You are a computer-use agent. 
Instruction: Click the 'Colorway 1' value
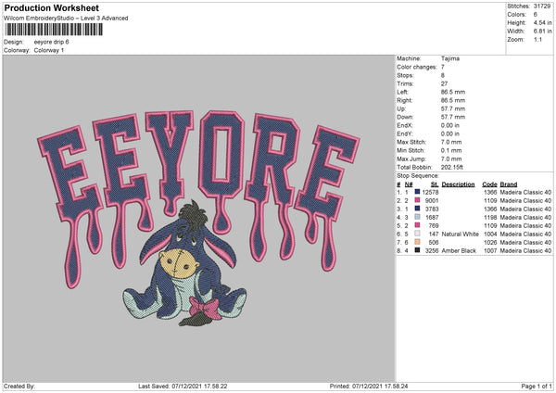point(49,50)
